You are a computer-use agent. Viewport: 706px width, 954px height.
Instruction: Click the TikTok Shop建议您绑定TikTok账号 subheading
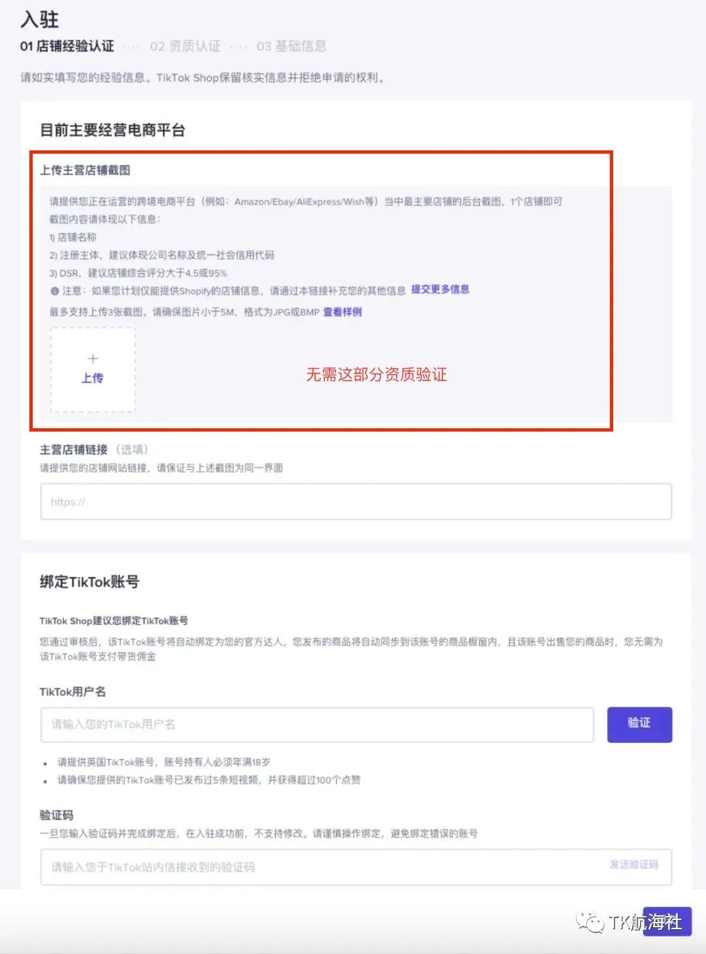(x=114, y=621)
